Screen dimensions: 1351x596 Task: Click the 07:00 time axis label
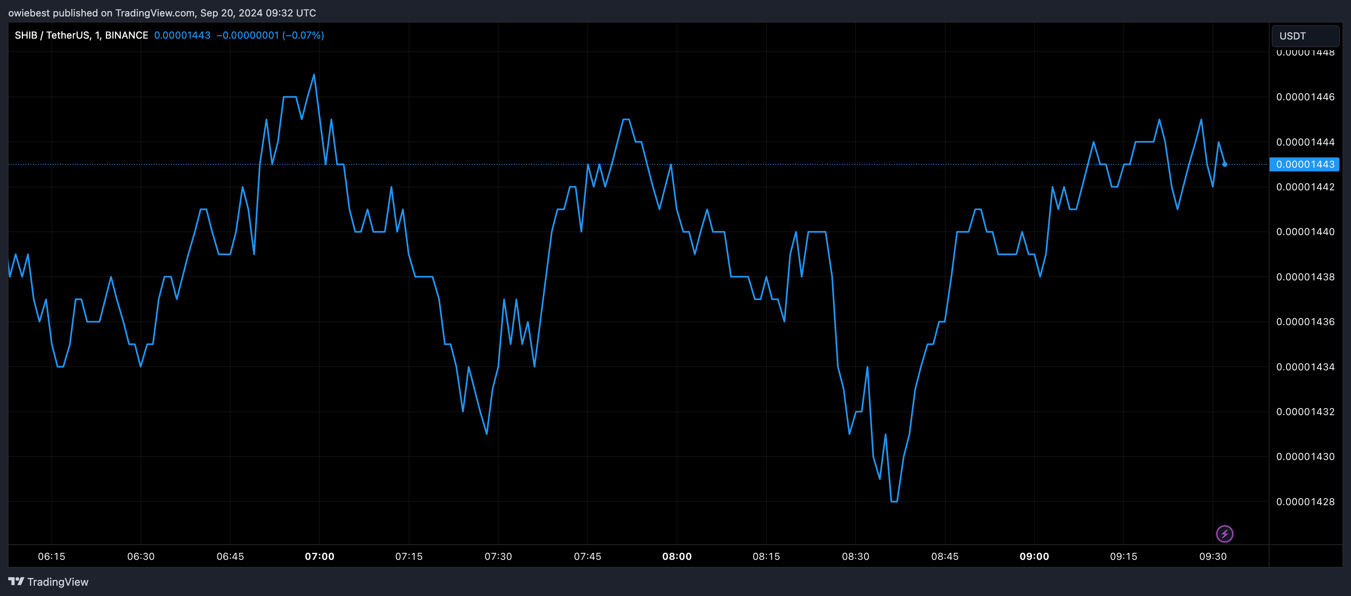click(319, 556)
